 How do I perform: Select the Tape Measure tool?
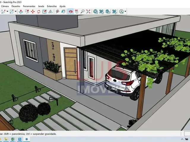[x=57, y=12]
